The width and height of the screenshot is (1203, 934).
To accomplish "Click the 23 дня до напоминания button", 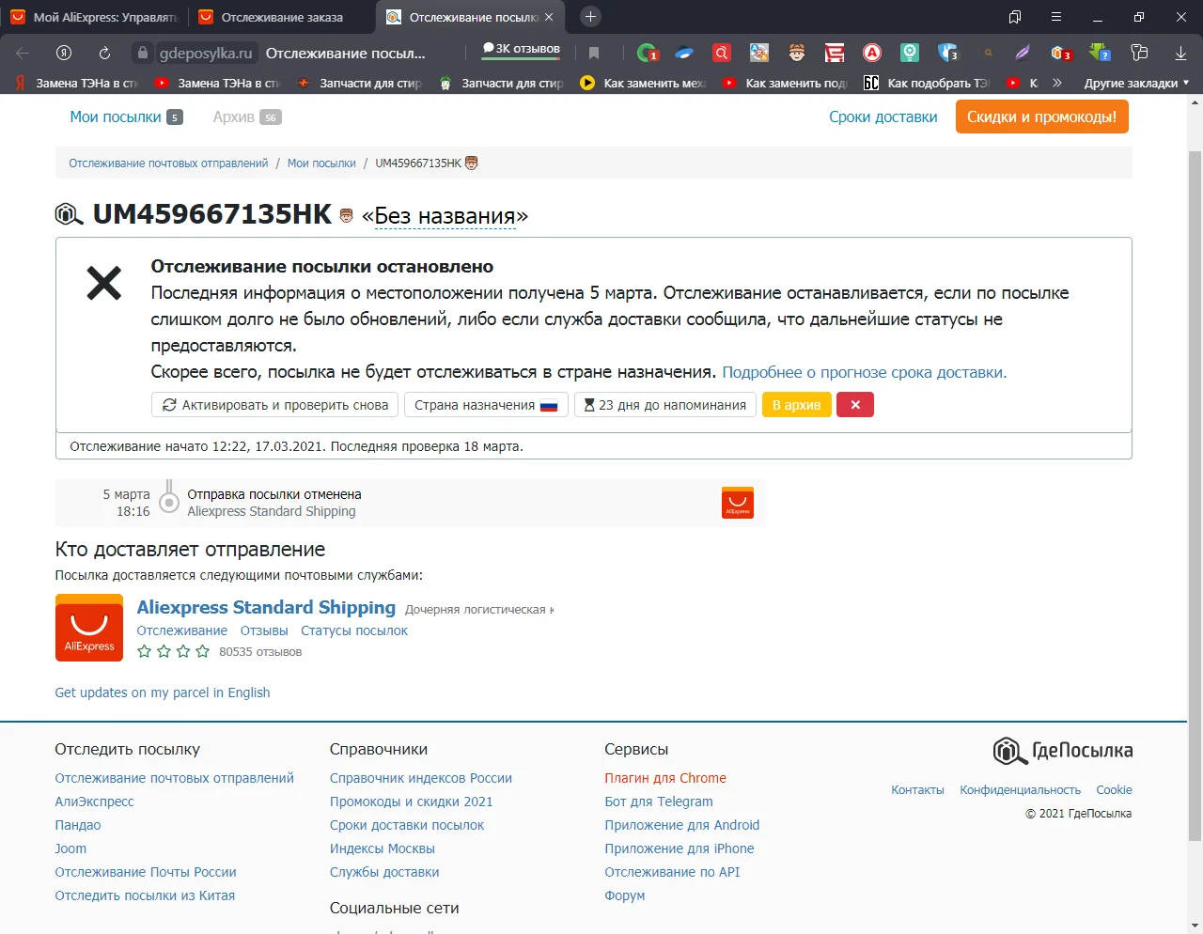I will (665, 405).
